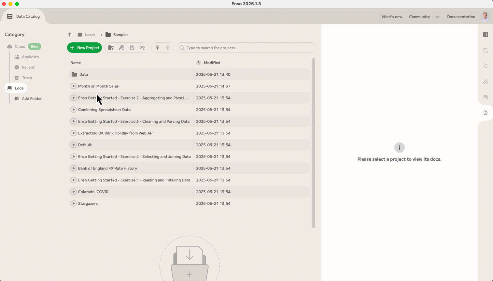Viewport: 493px width, 281px height.
Task: Open the Trash category
Action: tap(23, 78)
